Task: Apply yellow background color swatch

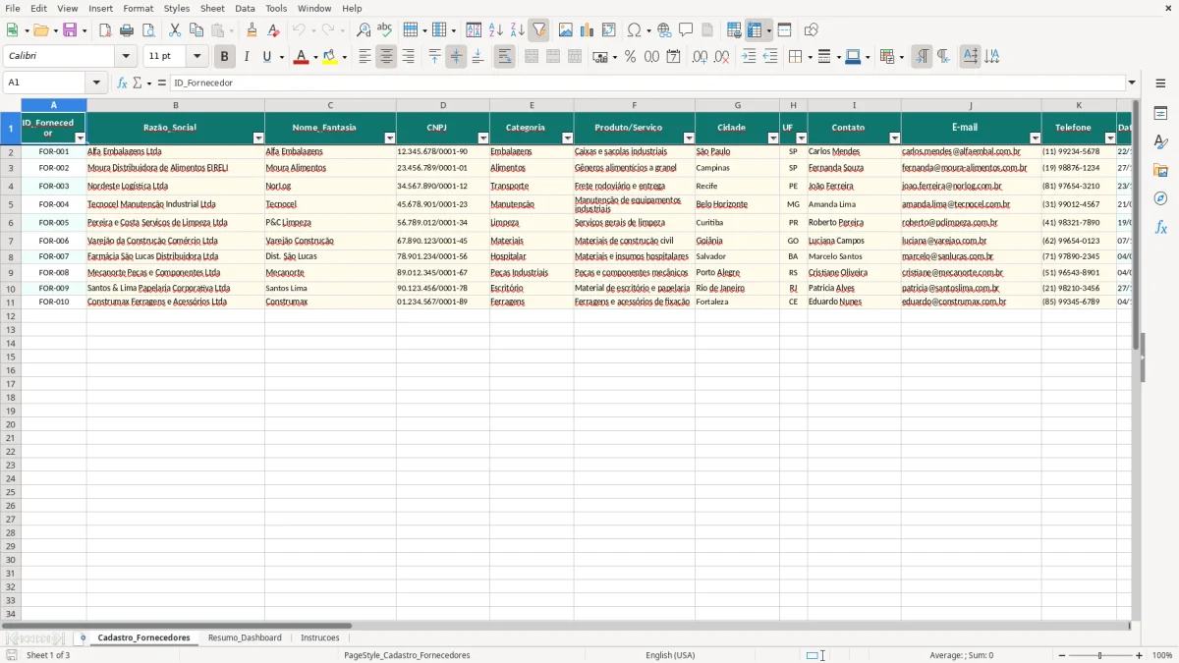Action: click(330, 57)
